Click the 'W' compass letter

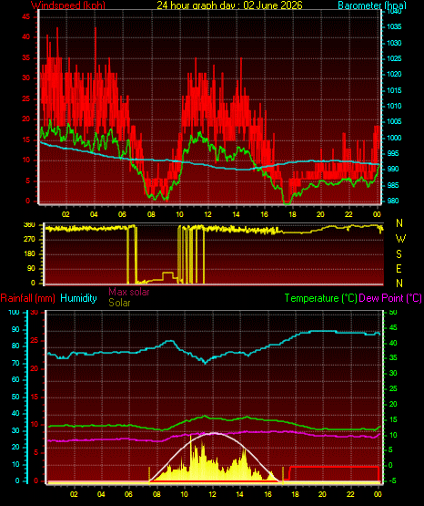pos(400,239)
